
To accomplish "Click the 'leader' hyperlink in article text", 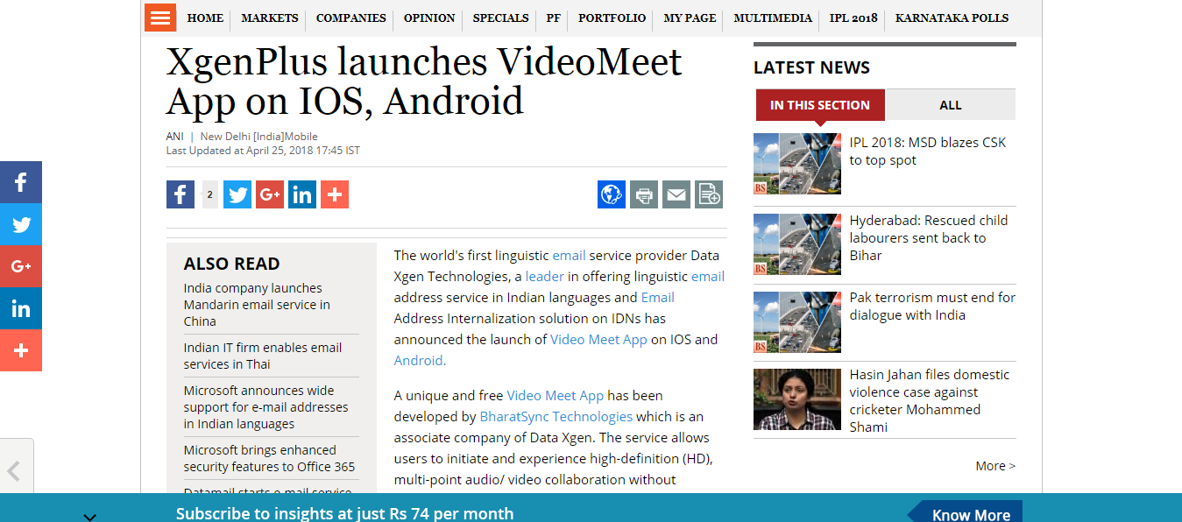I will click(545, 277).
